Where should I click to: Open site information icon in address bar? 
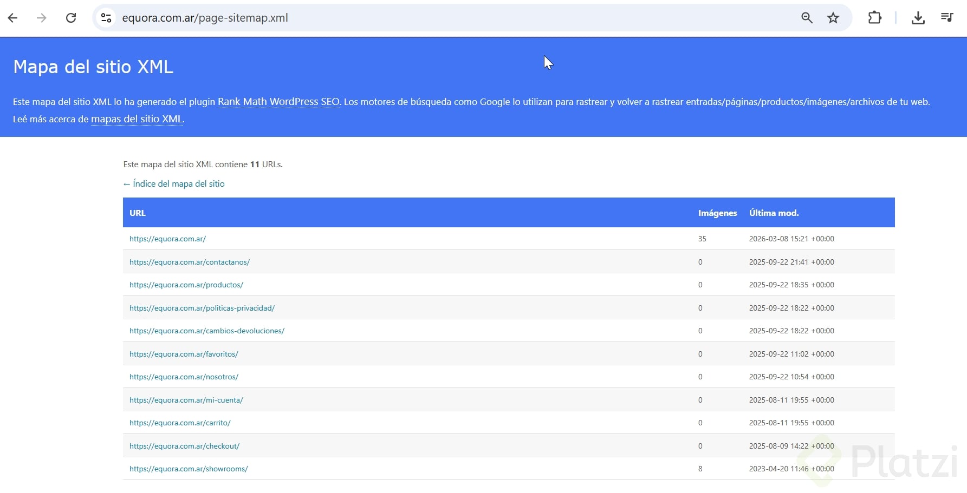(106, 18)
